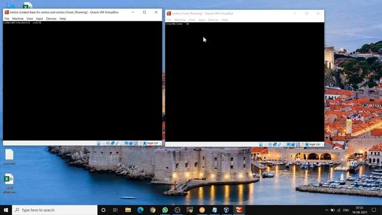Viewport: 382px width, 215px height.
Task: Click network adapter icon in centos base window
Action: pyautogui.click(x=113, y=143)
